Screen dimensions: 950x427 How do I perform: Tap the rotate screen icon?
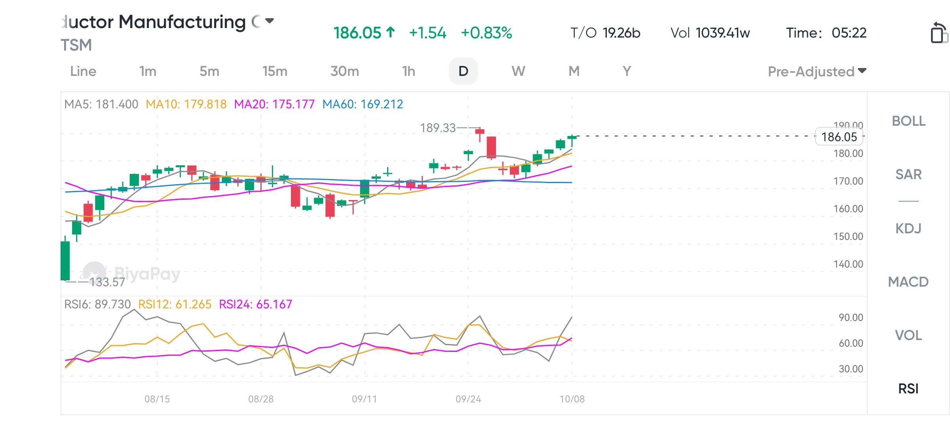click(939, 33)
